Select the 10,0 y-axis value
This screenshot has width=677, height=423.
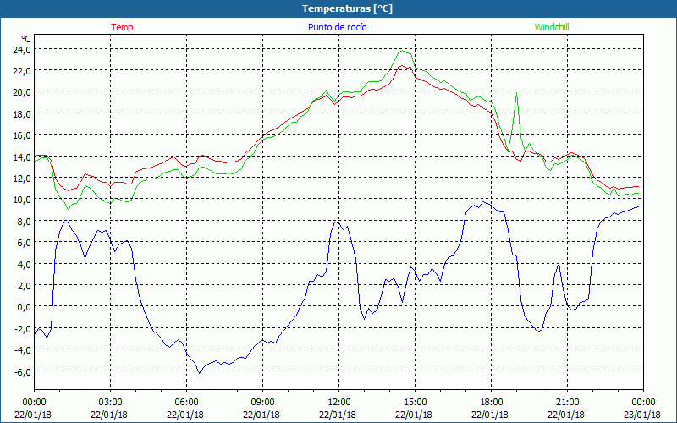coord(22,200)
